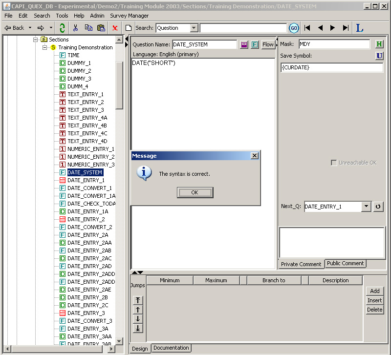Collapse the Sections tree node
This screenshot has height=355, width=391.
(x=35, y=40)
